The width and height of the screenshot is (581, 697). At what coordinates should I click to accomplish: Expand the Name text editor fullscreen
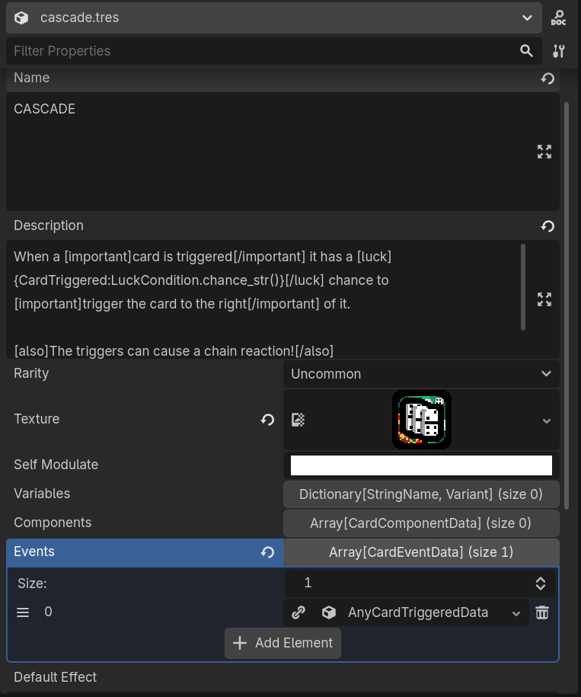pyautogui.click(x=544, y=152)
